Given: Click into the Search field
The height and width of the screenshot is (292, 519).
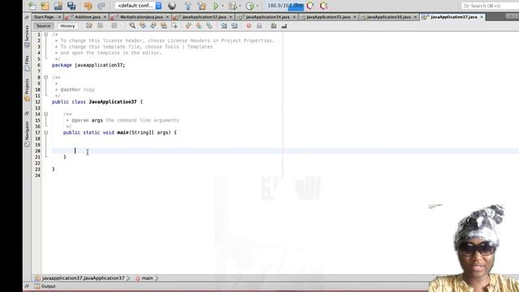Looking at the screenshot, I should 491,6.
